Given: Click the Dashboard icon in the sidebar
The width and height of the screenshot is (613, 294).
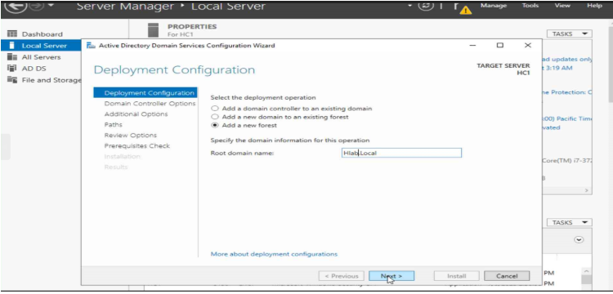Looking at the screenshot, I should point(13,34).
